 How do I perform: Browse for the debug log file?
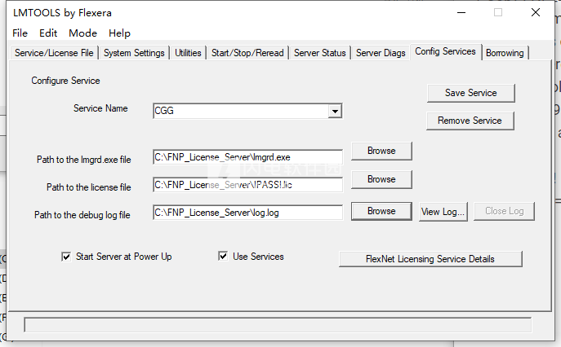pos(381,211)
